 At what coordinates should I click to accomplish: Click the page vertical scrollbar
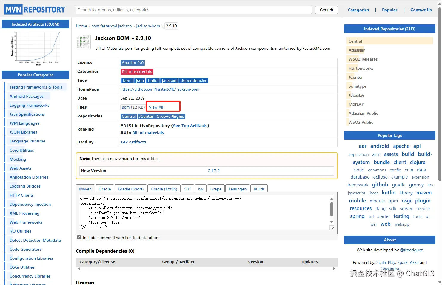[x=440, y=94]
